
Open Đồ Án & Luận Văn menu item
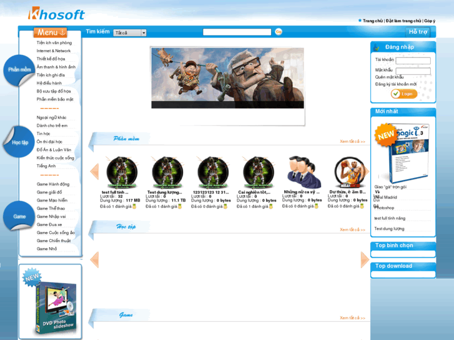pos(54,150)
